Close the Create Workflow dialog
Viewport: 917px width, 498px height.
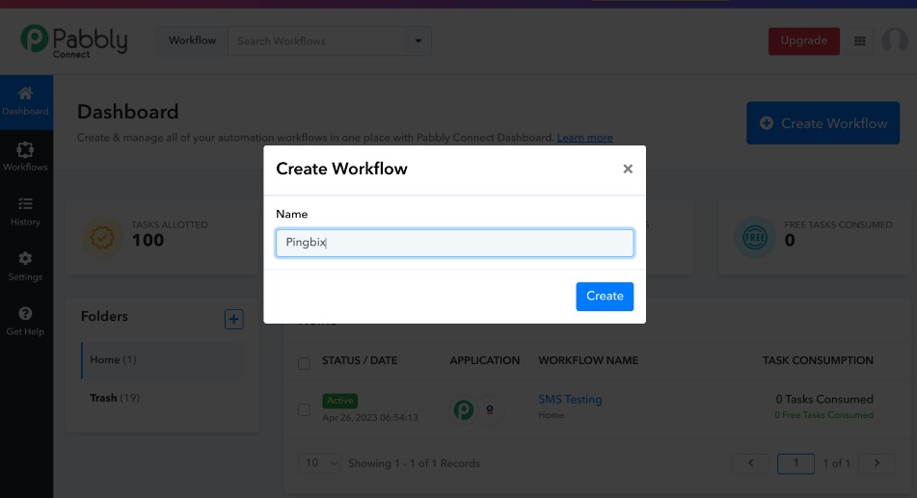click(628, 169)
